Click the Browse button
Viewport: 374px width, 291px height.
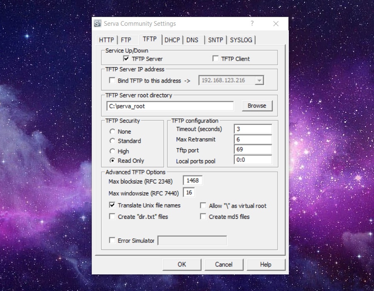pos(257,106)
